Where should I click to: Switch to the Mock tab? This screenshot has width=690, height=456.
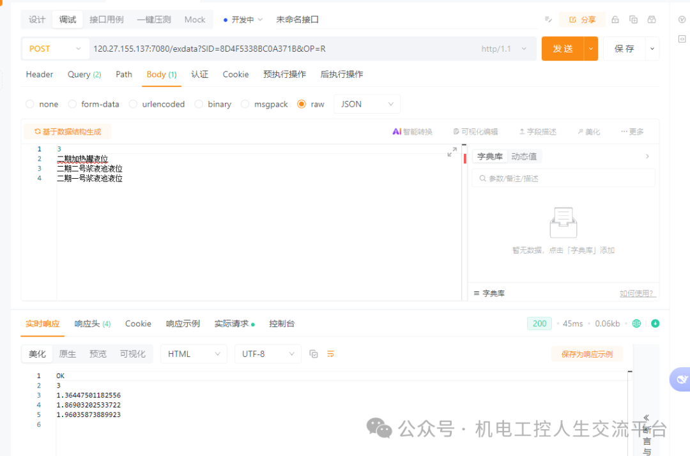[194, 20]
